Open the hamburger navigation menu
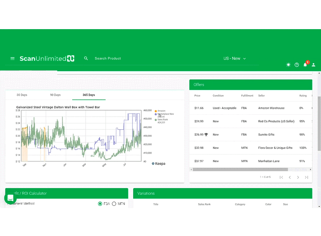The width and height of the screenshot is (321, 236). [13, 59]
